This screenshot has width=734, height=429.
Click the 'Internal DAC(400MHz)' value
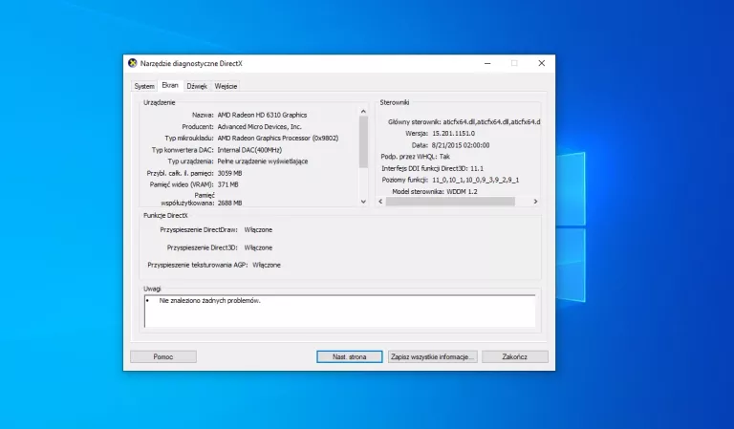click(x=249, y=150)
